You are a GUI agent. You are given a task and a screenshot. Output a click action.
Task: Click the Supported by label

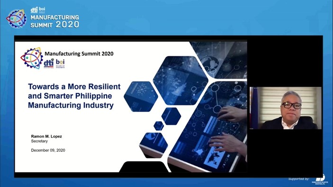(298, 179)
